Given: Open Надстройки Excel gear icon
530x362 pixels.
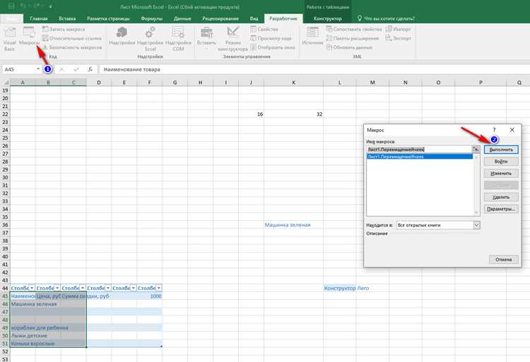Looking at the screenshot, I should [150, 32].
